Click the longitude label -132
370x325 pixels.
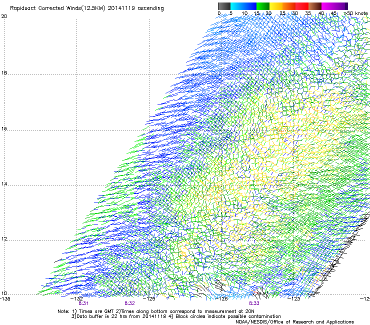(77, 298)
